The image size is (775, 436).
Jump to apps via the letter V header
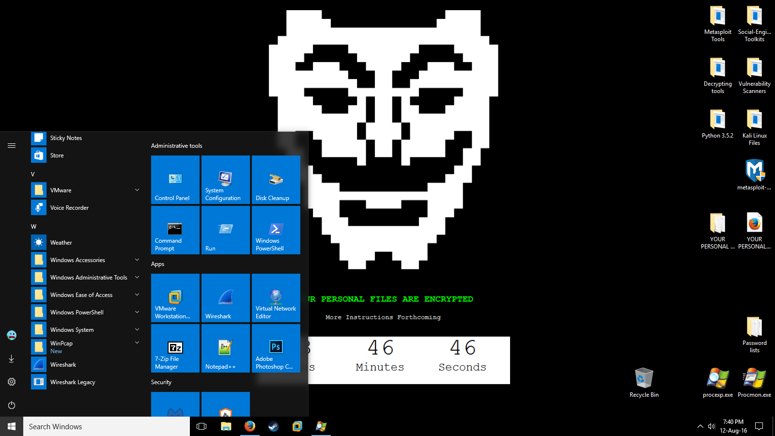click(33, 174)
